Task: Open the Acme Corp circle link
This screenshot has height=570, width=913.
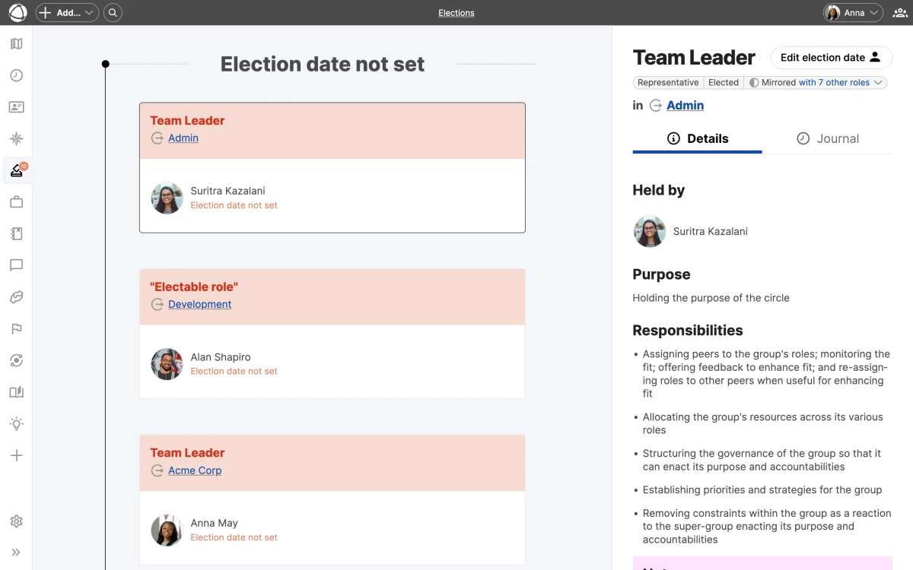Action: click(x=195, y=470)
